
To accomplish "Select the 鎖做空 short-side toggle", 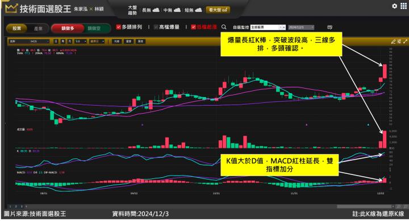I will [x=94, y=28].
